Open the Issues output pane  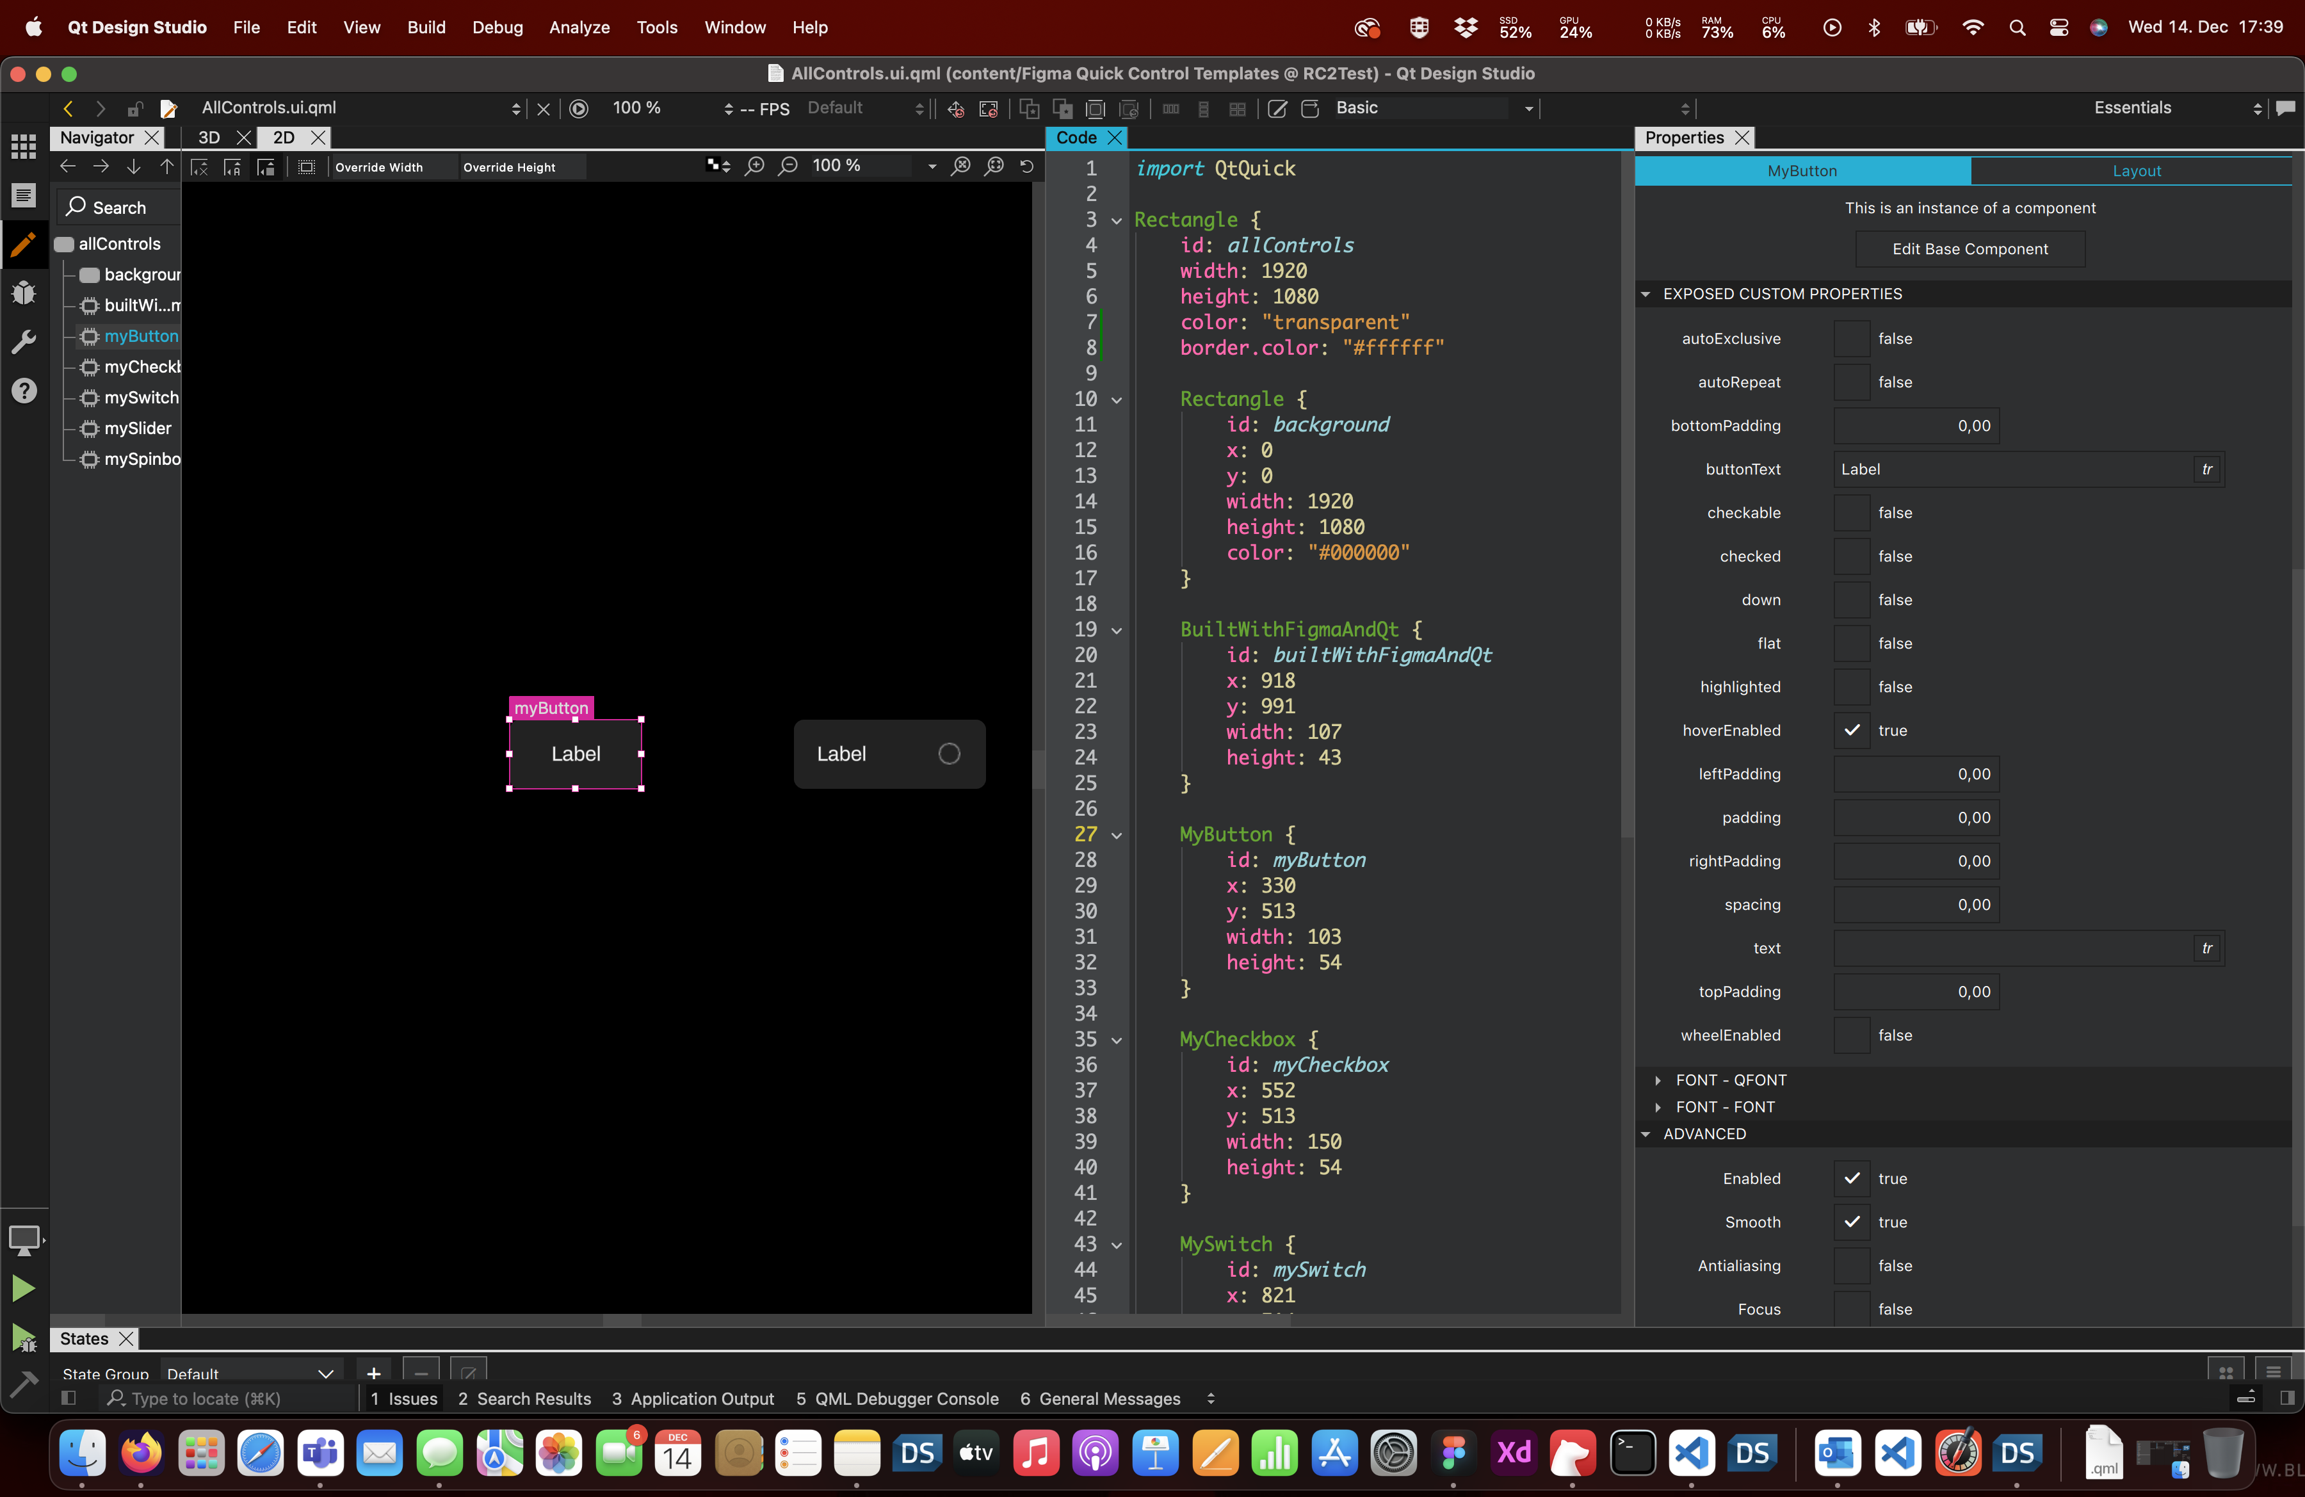[404, 1399]
